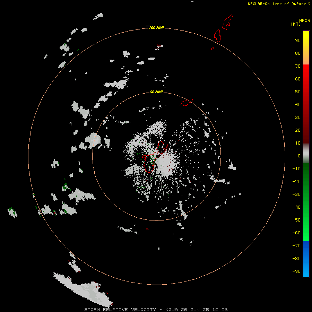Screen dimensions: 312x312
Task: Click the 10 value on the velocity scale
Action: point(298,143)
